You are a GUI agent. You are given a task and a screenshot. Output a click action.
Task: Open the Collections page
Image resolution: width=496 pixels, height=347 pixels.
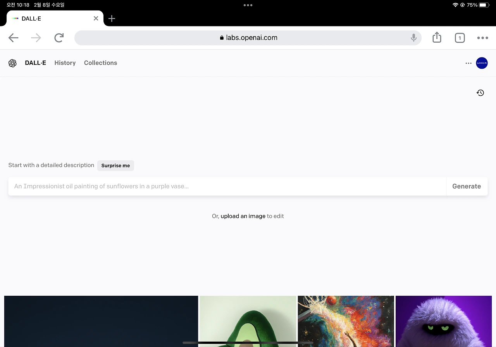100,63
